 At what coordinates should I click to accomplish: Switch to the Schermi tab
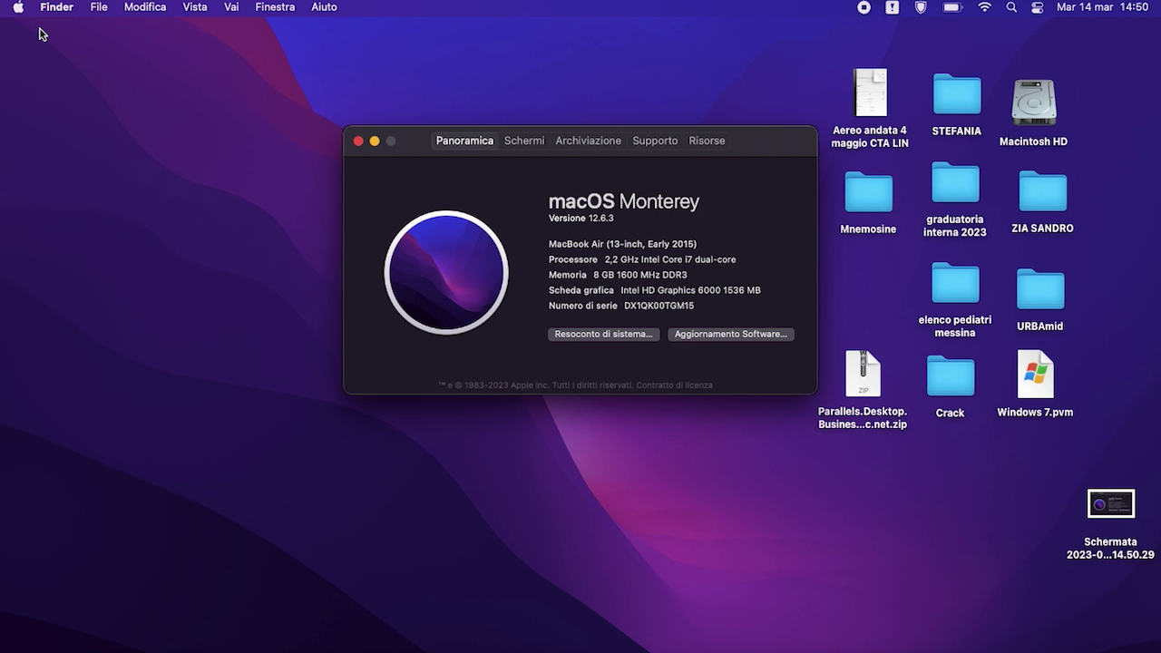point(524,141)
